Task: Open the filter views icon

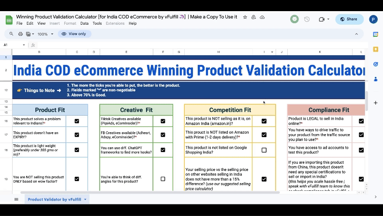Action: 29,34
